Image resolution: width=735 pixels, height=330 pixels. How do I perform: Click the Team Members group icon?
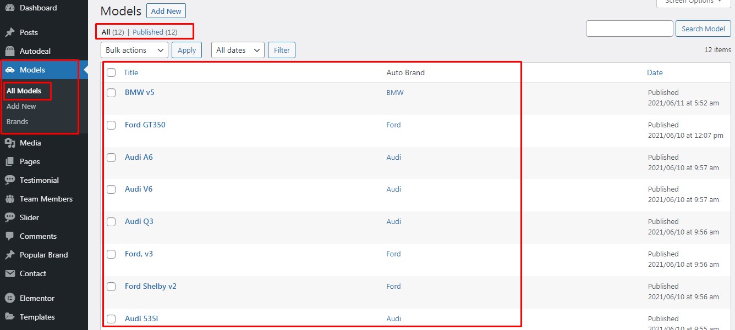(x=9, y=199)
